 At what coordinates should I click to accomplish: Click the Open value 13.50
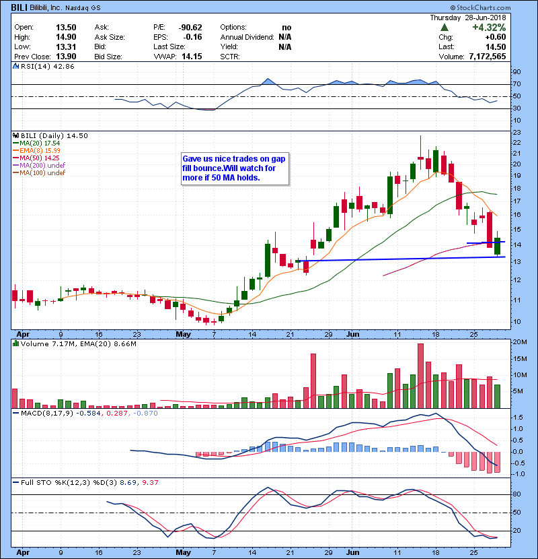coord(66,28)
